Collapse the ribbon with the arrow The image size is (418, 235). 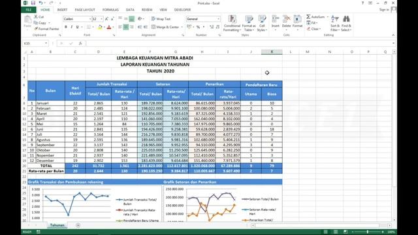click(x=393, y=35)
